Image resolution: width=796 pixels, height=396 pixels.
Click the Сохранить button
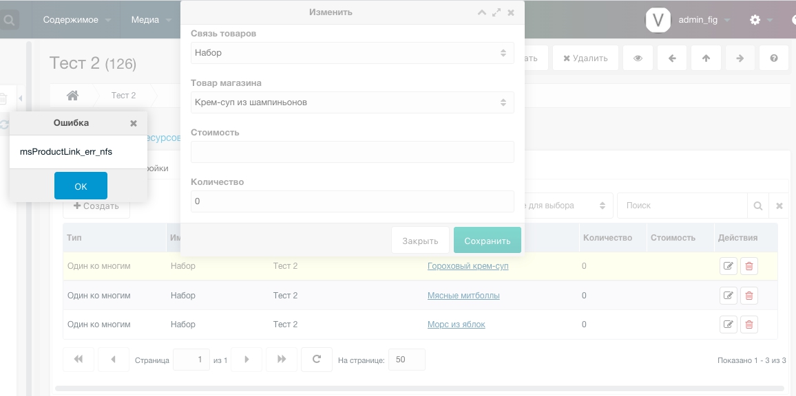[x=487, y=241]
